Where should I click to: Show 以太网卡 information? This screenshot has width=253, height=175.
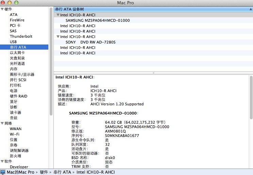(x=17, y=53)
